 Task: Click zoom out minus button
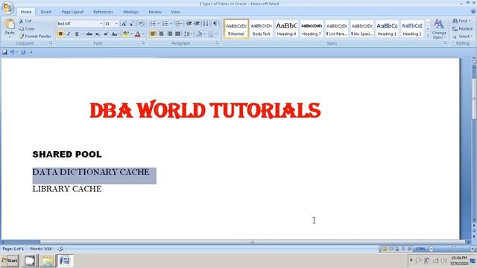click(431, 249)
